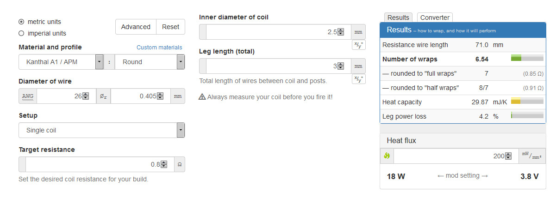Switch to the Results tab
Viewport: 556px width, 210px height.
pos(398,18)
